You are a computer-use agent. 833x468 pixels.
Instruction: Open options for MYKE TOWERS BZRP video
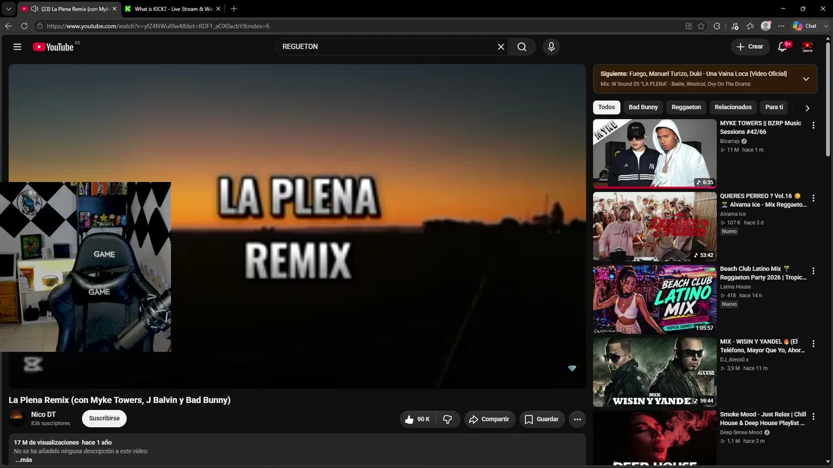click(813, 125)
